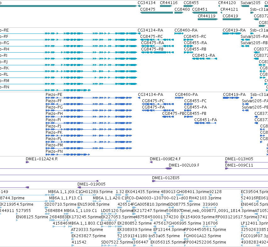Open the CG8460-PA protein label
268x247 pixels.
point(186,95)
